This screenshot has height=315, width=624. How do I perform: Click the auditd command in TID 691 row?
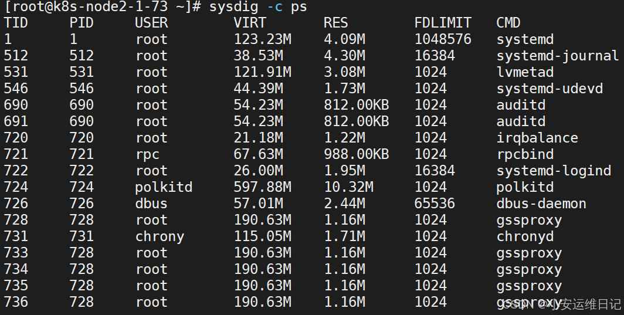tap(521, 121)
